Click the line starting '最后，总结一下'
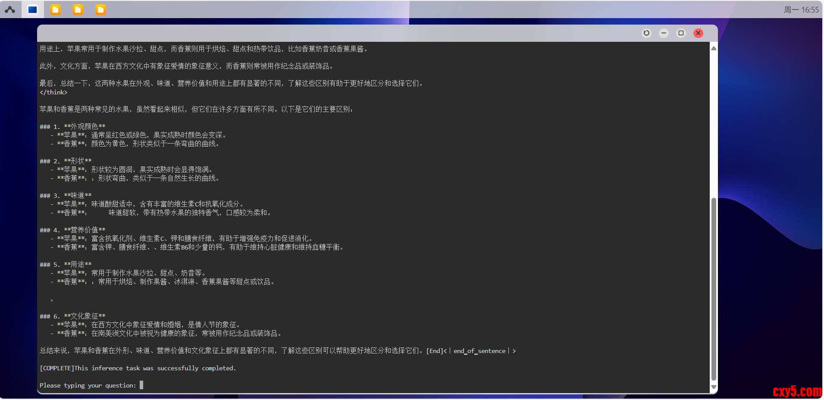The height and width of the screenshot is (400, 824). click(232, 84)
